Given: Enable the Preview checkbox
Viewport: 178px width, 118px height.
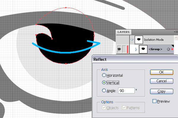Looking at the screenshot, I should coord(154,101).
